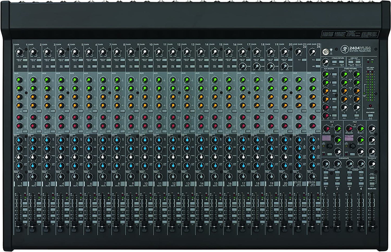Screen dimensions: 391x252
Task: Adjust the PAN knob on channel 5
Action: click(75, 176)
